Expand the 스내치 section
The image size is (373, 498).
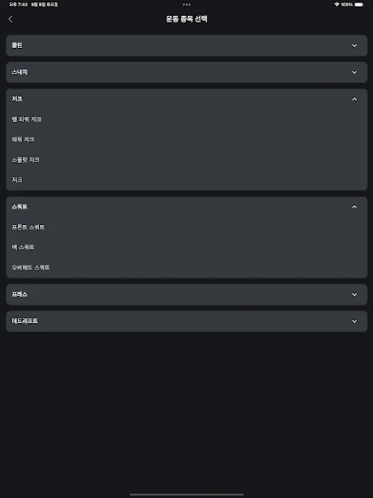pos(186,72)
